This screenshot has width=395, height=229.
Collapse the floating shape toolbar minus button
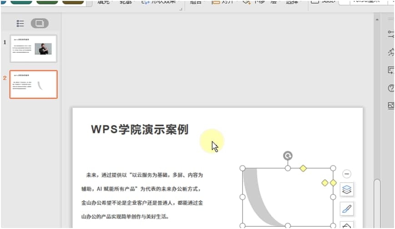tap(347, 174)
